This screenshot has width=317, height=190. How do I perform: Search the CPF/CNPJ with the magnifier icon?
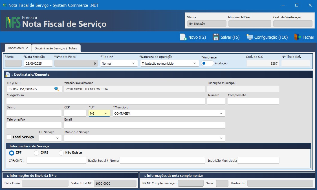(x=57, y=89)
